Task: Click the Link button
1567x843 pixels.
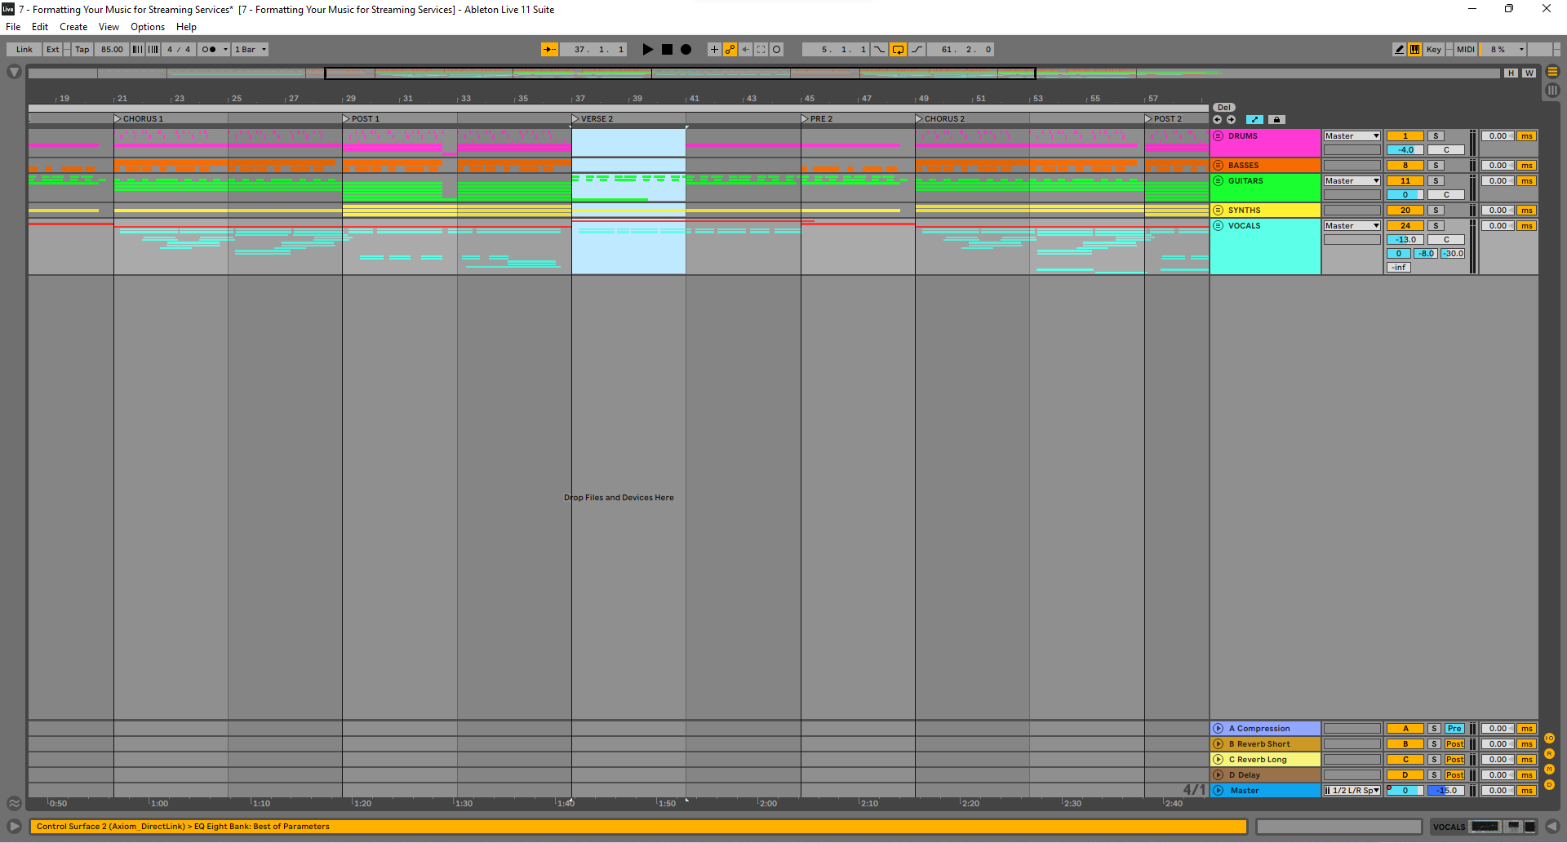Action: tap(24, 50)
